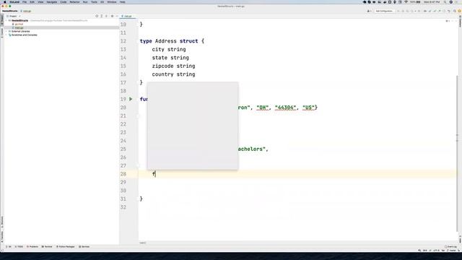
Task: Open the Problems tool window
Action: pyautogui.click(x=32, y=247)
